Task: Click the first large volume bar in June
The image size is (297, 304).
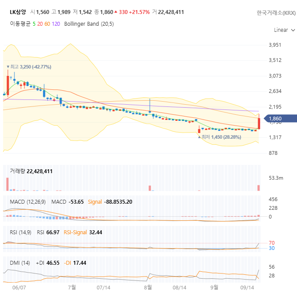Action: [7, 184]
